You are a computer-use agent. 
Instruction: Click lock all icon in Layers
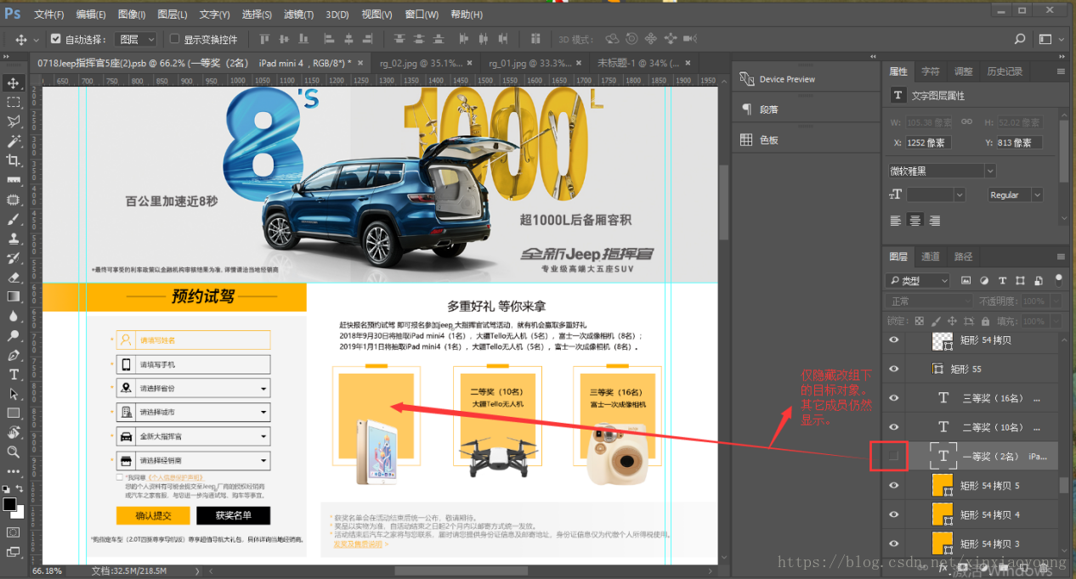[x=986, y=322]
